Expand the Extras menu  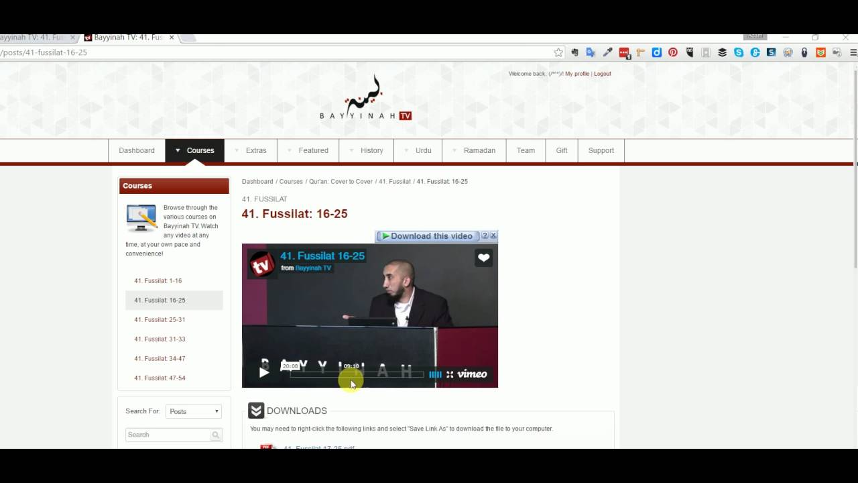(251, 151)
